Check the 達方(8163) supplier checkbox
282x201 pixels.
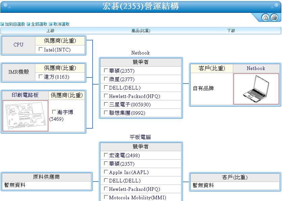click(x=41, y=76)
